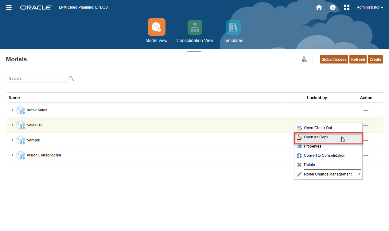Choose Delete from context menu
Viewport: 389px width, 231px height.
coord(328,165)
